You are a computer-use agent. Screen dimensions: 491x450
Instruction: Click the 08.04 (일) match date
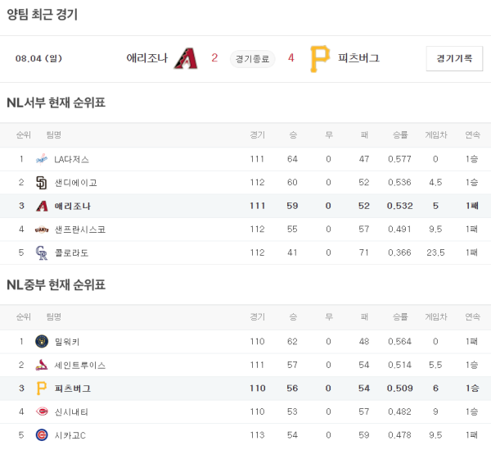pyautogui.click(x=38, y=58)
